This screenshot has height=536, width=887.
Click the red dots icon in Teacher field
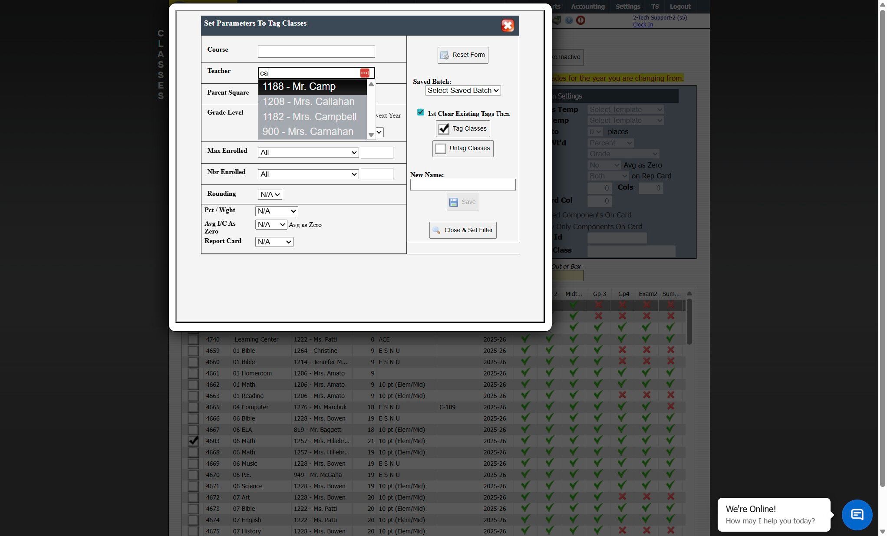pyautogui.click(x=364, y=73)
